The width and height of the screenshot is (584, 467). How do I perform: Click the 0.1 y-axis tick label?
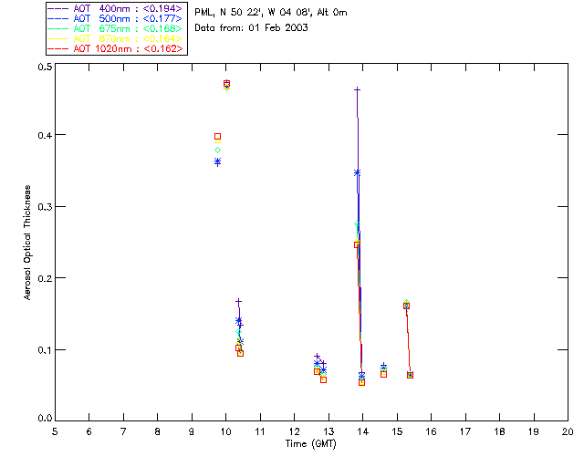click(45, 350)
